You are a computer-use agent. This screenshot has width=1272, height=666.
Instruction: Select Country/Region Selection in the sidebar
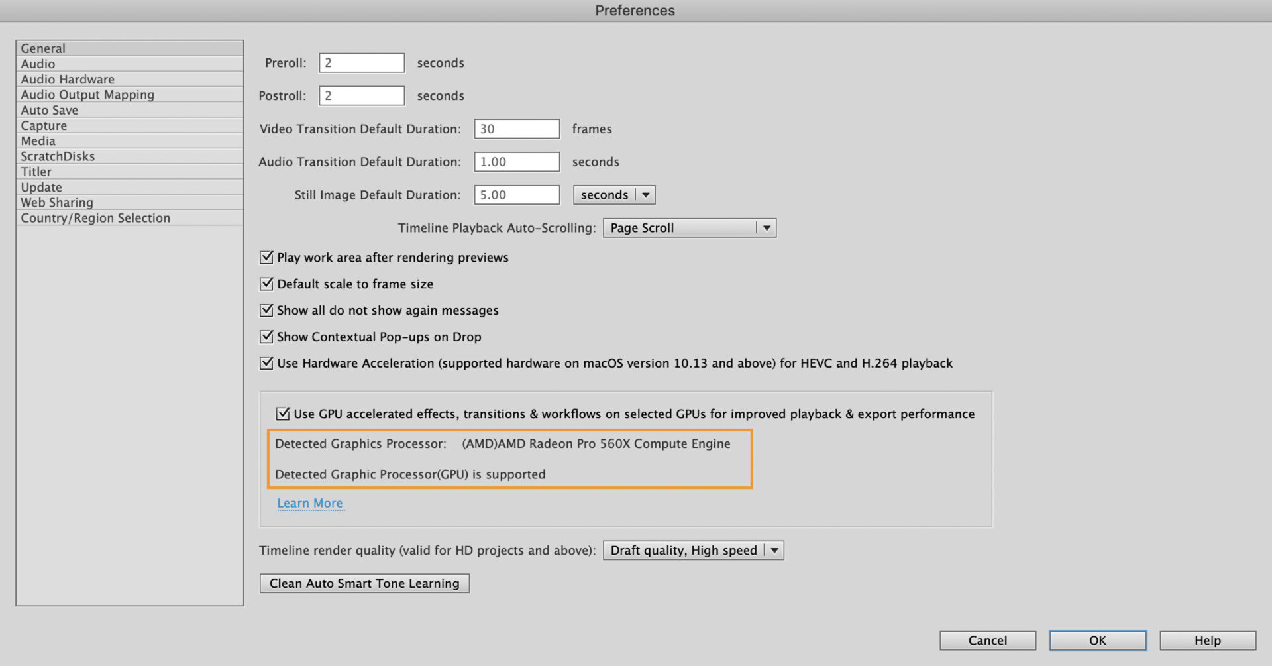coord(95,217)
